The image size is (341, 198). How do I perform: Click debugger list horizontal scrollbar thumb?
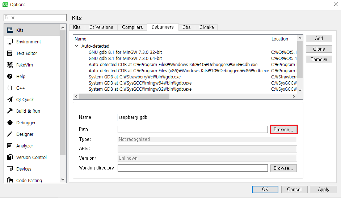tap(124, 96)
